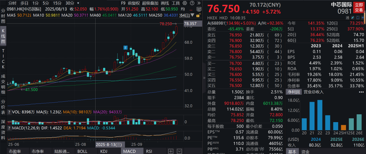Open 分价表 sidebar tab
Screen dimensions: 366x154
pos(3,107)
